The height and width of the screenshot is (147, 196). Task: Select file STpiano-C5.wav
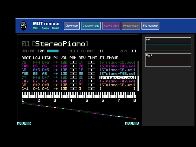point(118,62)
